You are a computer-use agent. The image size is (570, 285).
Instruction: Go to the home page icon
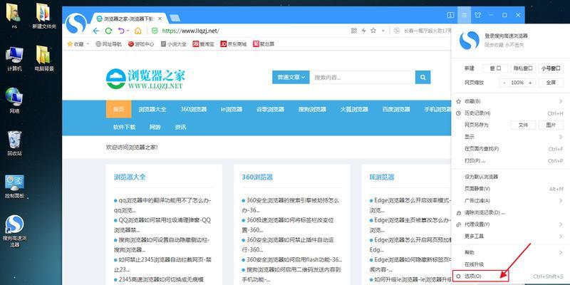138,31
